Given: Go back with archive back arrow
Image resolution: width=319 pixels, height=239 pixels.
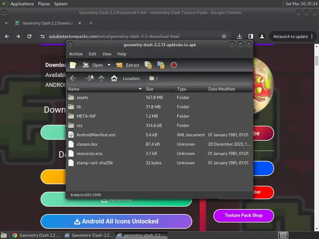Looking at the screenshot, I should pos(73,78).
